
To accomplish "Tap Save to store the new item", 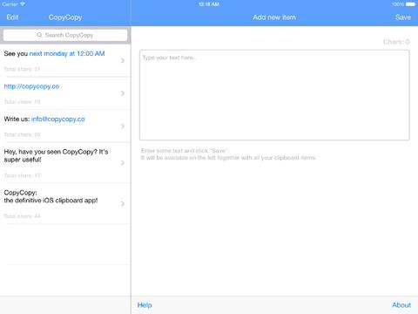I will click(x=403, y=17).
